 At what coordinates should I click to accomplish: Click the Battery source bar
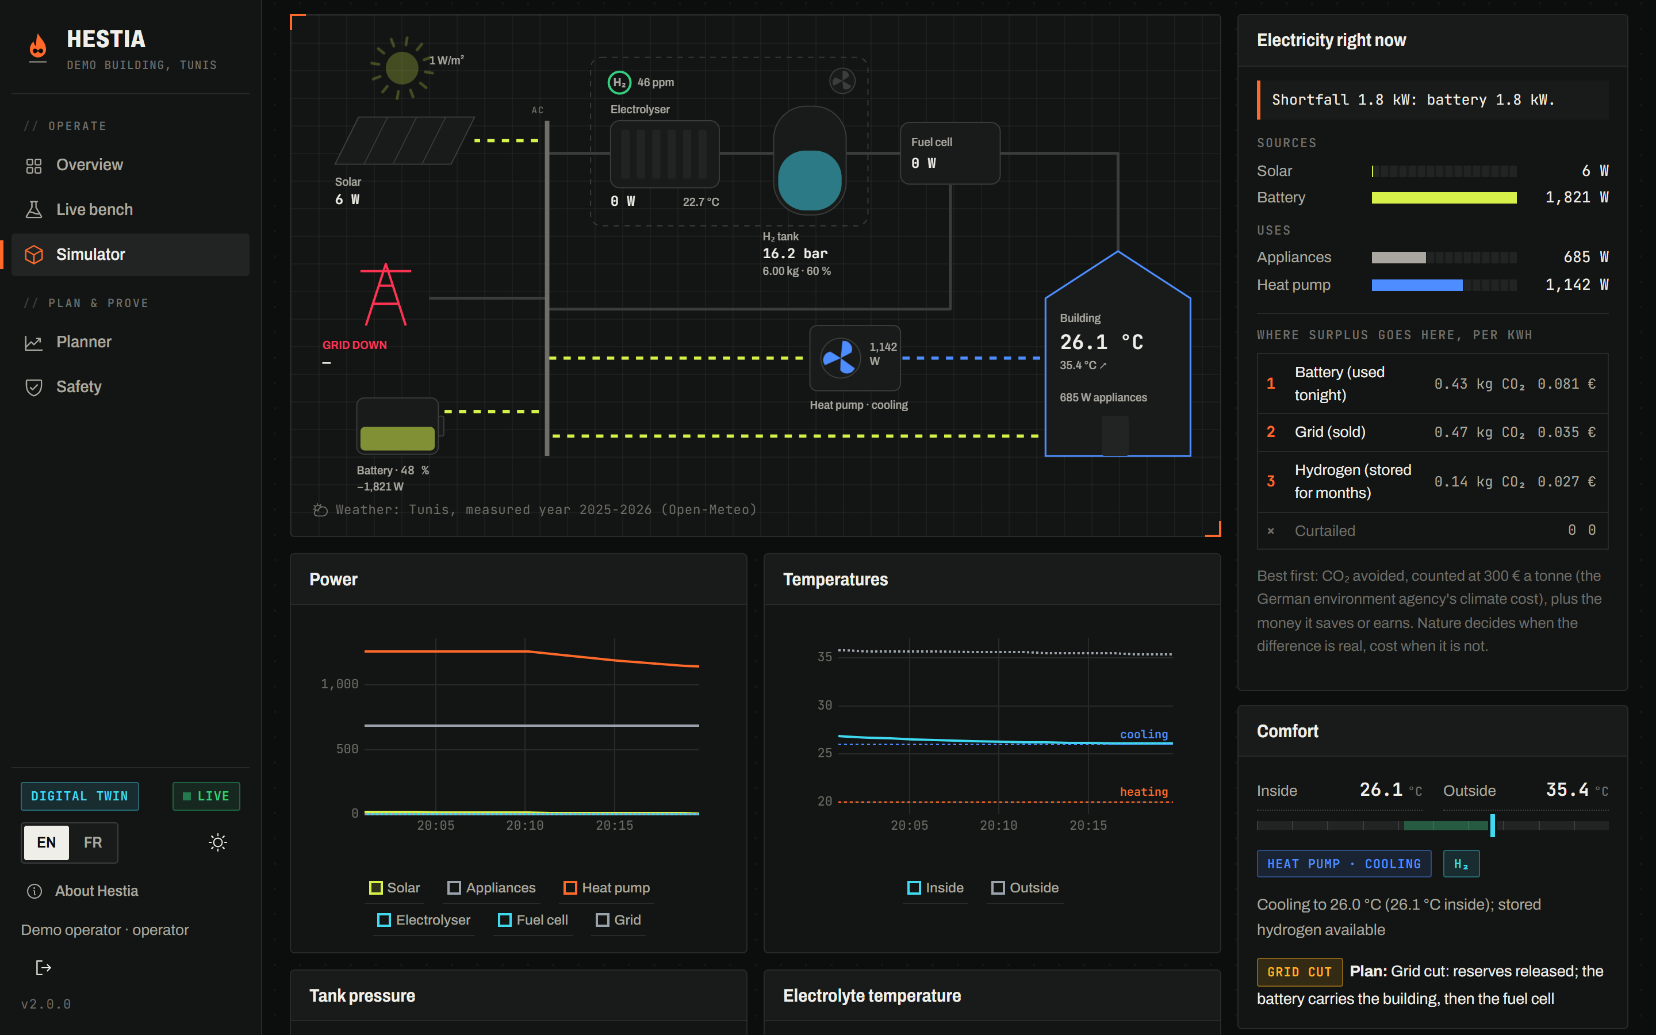pos(1444,198)
